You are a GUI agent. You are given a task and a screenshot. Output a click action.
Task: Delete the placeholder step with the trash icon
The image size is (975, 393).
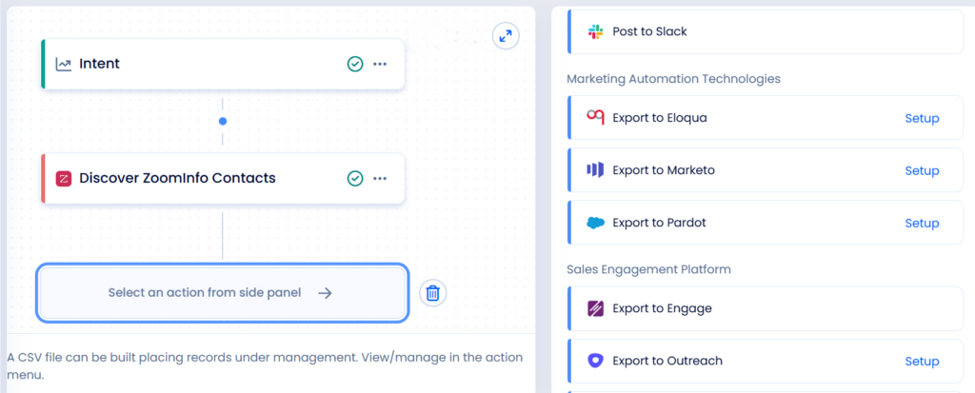[x=433, y=293]
